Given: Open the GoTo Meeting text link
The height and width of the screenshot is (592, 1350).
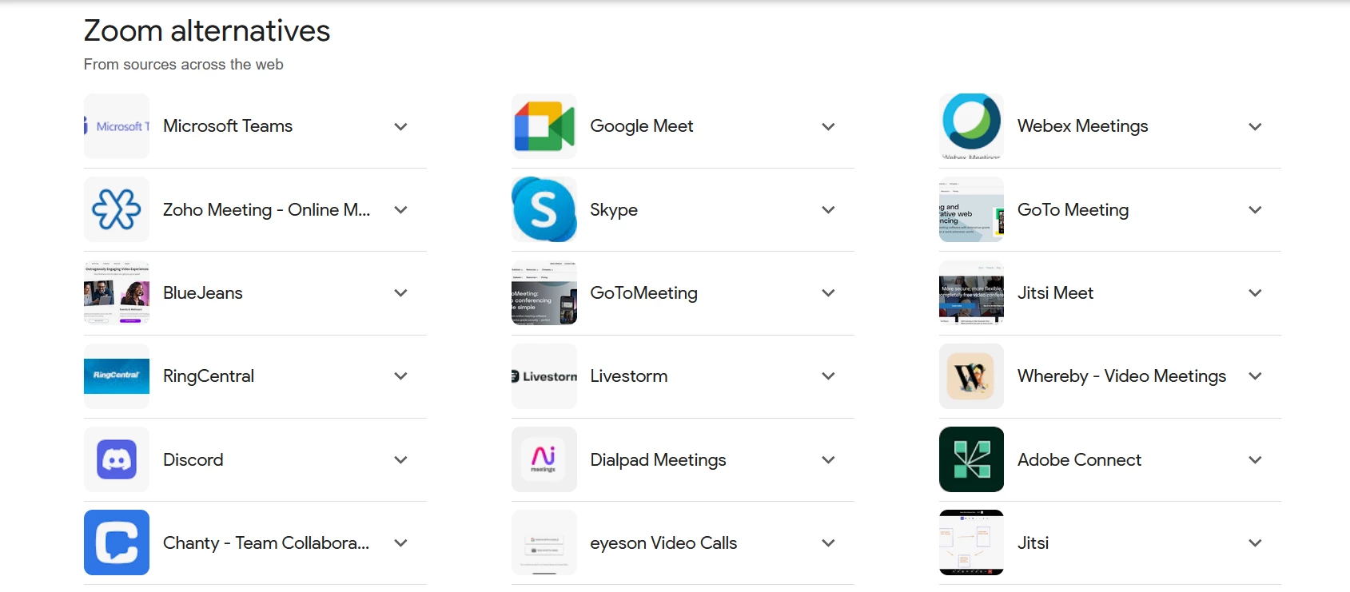Looking at the screenshot, I should coord(1073,210).
